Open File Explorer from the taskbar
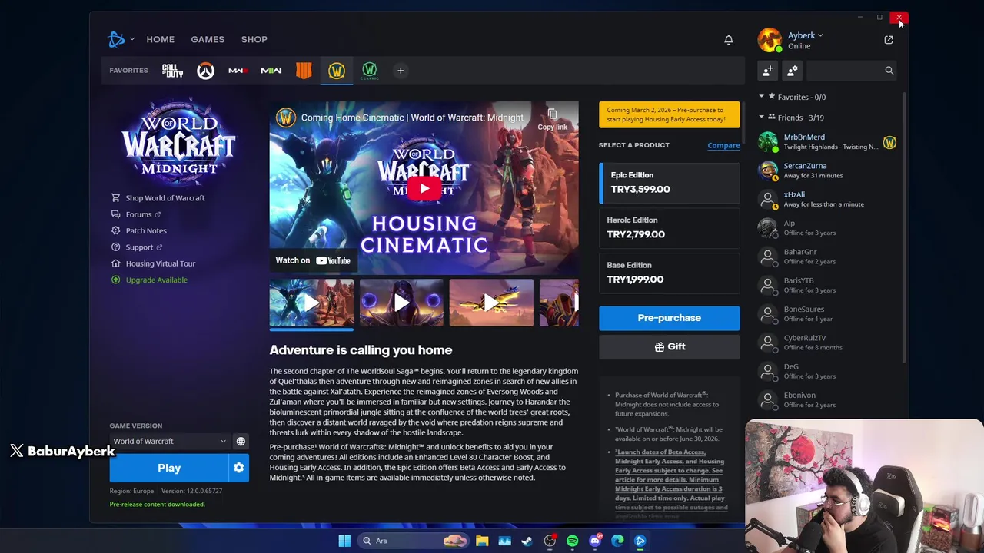The height and width of the screenshot is (553, 984). [x=482, y=541]
